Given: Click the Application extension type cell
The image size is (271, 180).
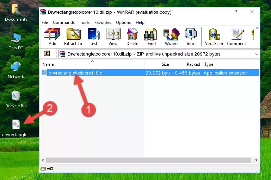Looking at the screenshot, I should coord(226,73).
